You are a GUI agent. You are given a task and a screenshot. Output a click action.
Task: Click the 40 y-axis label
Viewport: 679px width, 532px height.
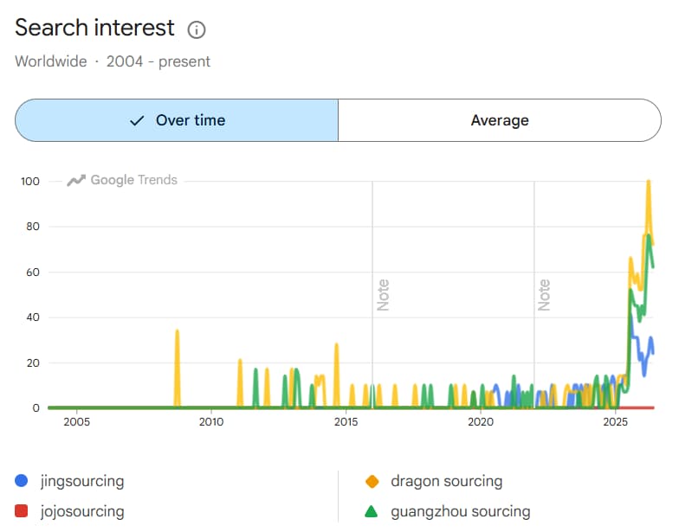coord(33,317)
